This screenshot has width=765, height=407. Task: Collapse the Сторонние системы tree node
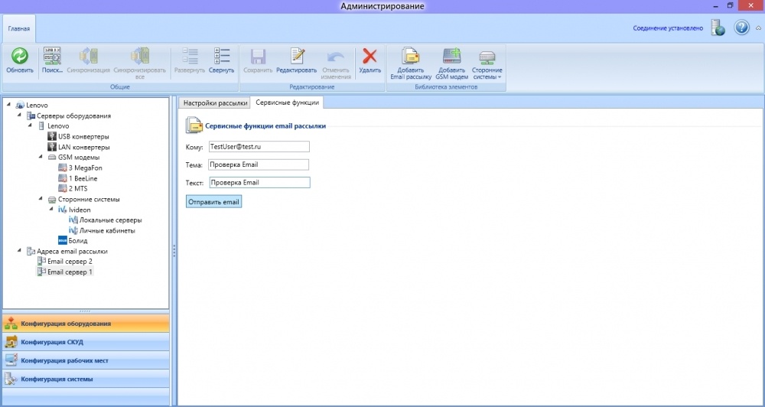click(x=41, y=199)
